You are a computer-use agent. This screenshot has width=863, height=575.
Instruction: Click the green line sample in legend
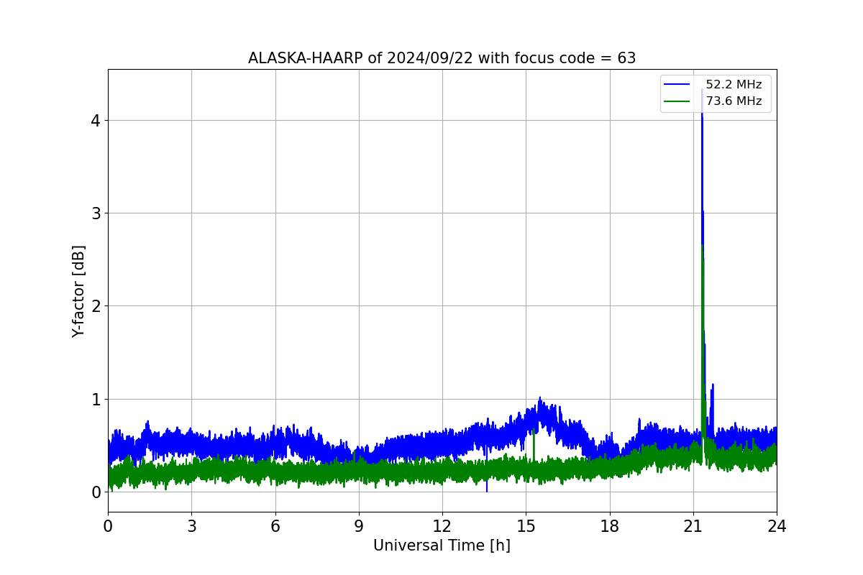(677, 101)
